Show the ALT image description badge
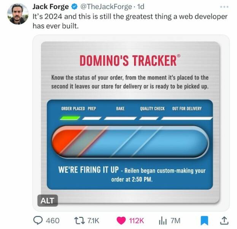237x229 pixels. point(47,200)
